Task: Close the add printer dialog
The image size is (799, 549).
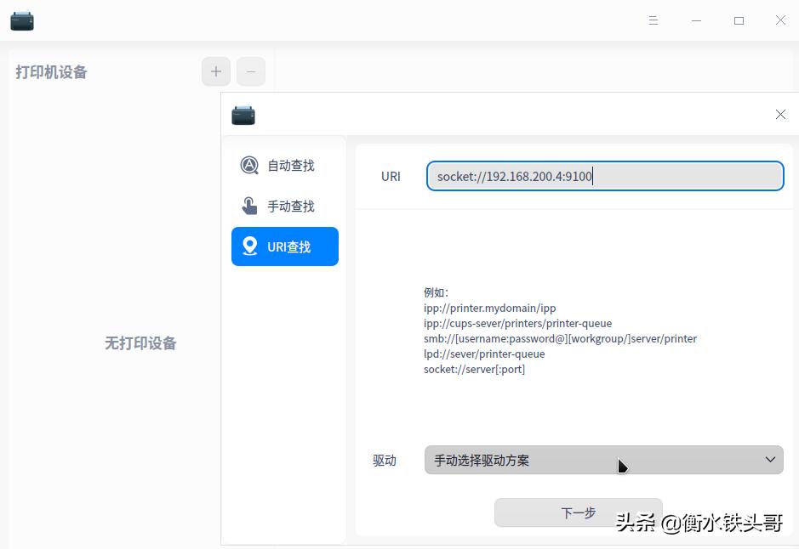Action: [x=780, y=114]
